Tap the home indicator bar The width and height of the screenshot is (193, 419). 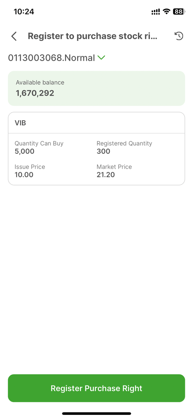point(96,413)
